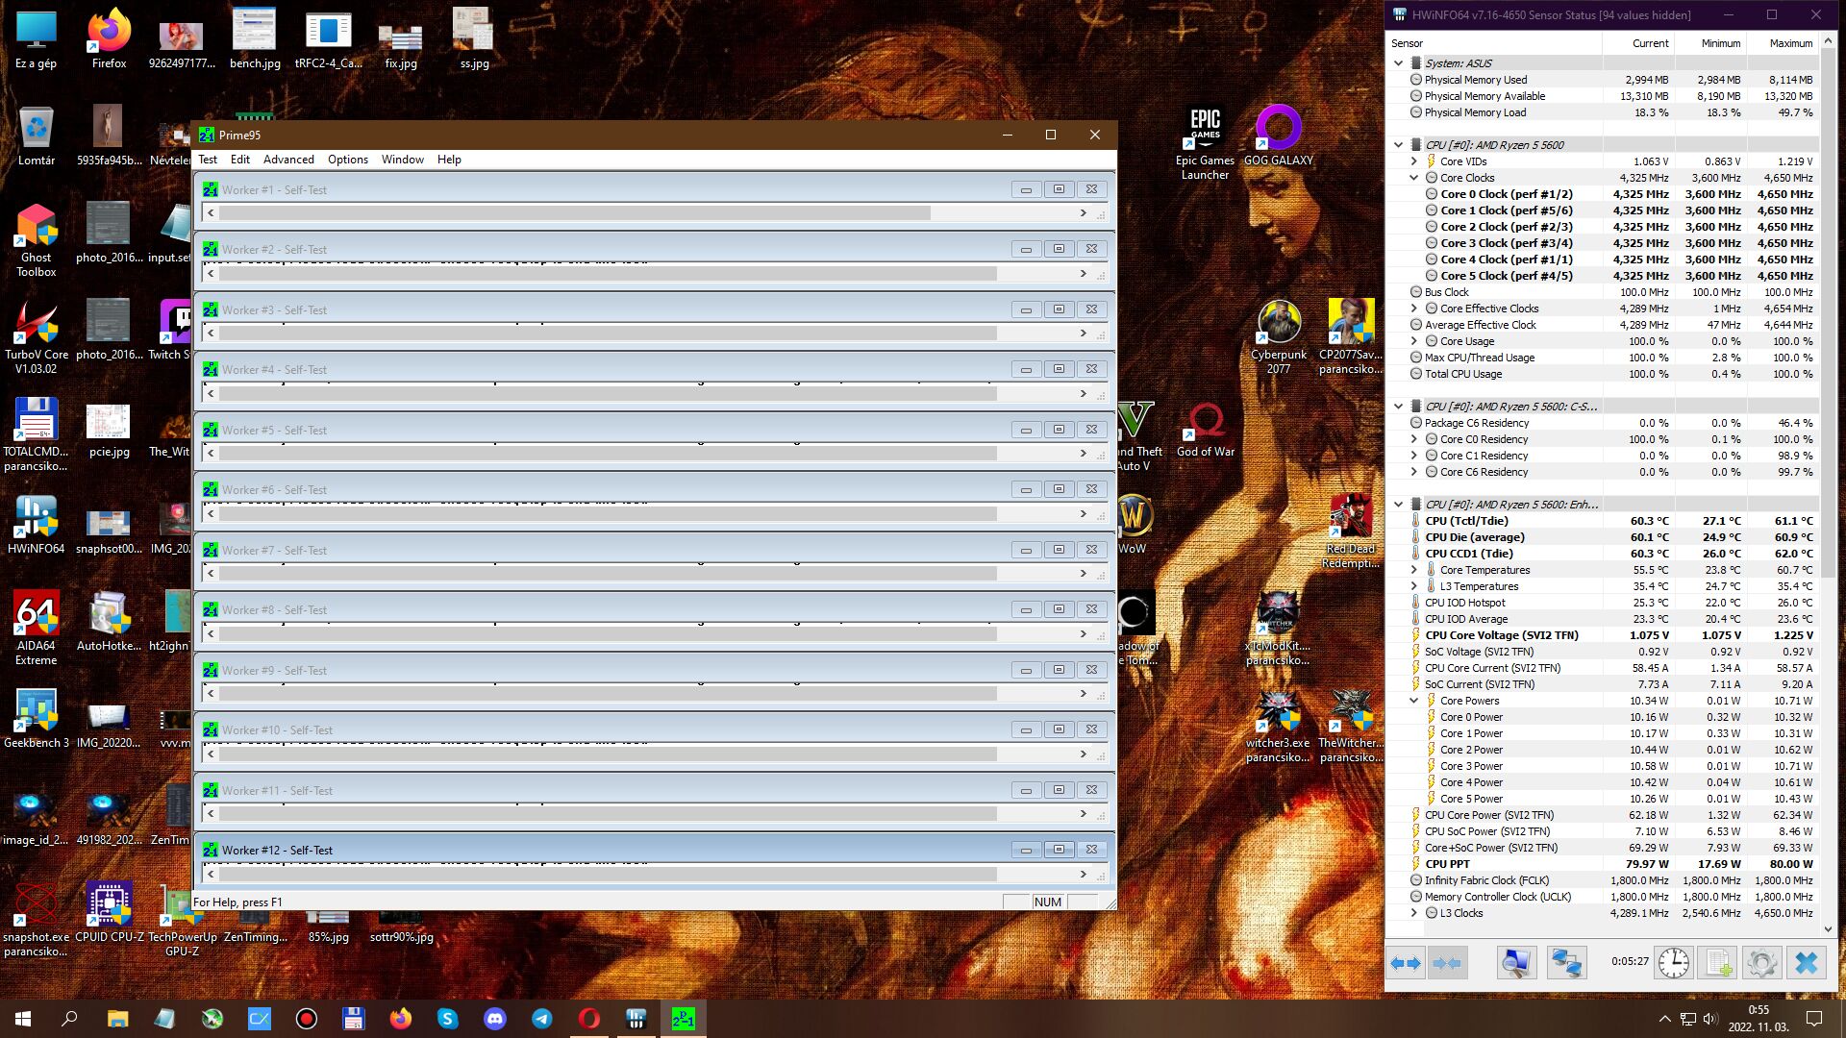Click the sheet-with-plus icon in HWiNFO
Viewport: 1846px width, 1038px height.
(1718, 962)
